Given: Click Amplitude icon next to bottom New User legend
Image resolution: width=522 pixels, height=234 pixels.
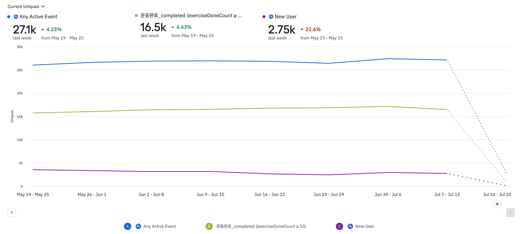Looking at the screenshot, I should tap(350, 226).
